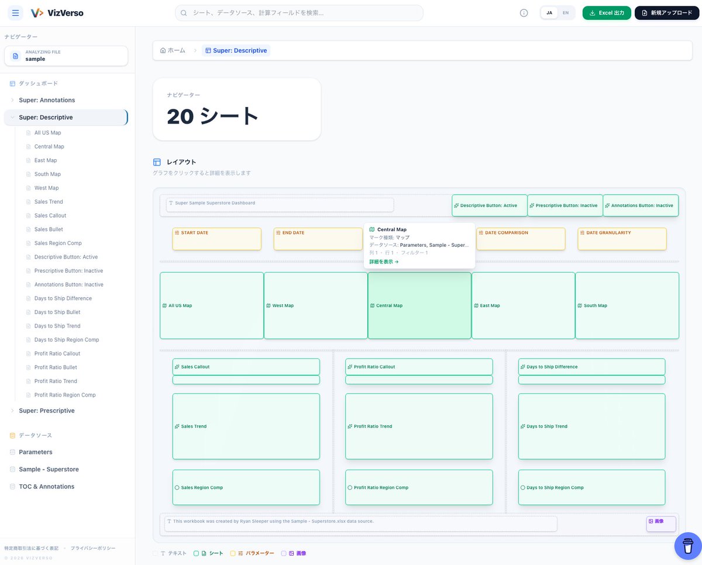This screenshot has height=565, width=702.
Task: Click the sheet icon beside Sales Trend
Action: click(x=29, y=202)
